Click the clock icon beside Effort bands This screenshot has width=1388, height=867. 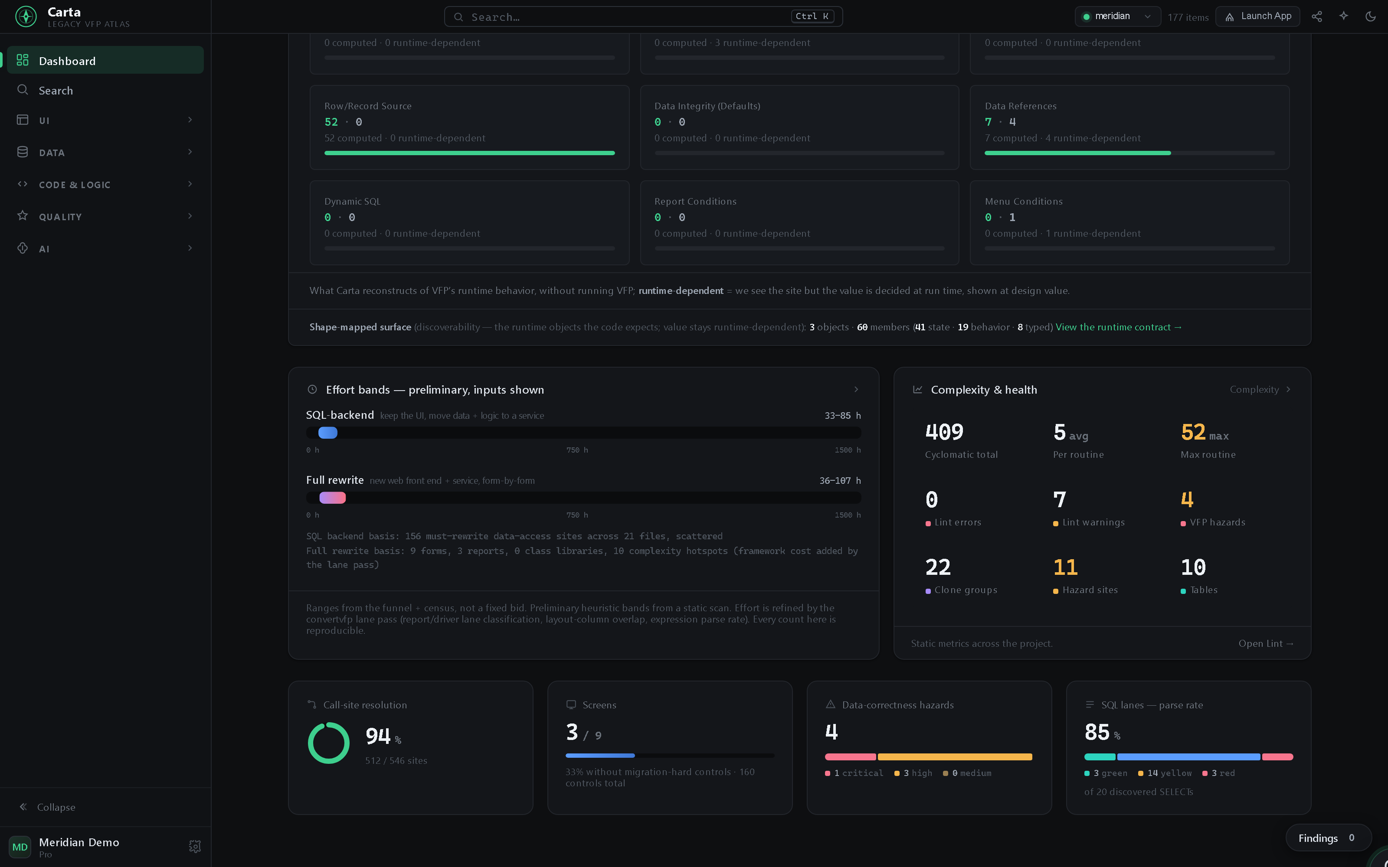312,389
